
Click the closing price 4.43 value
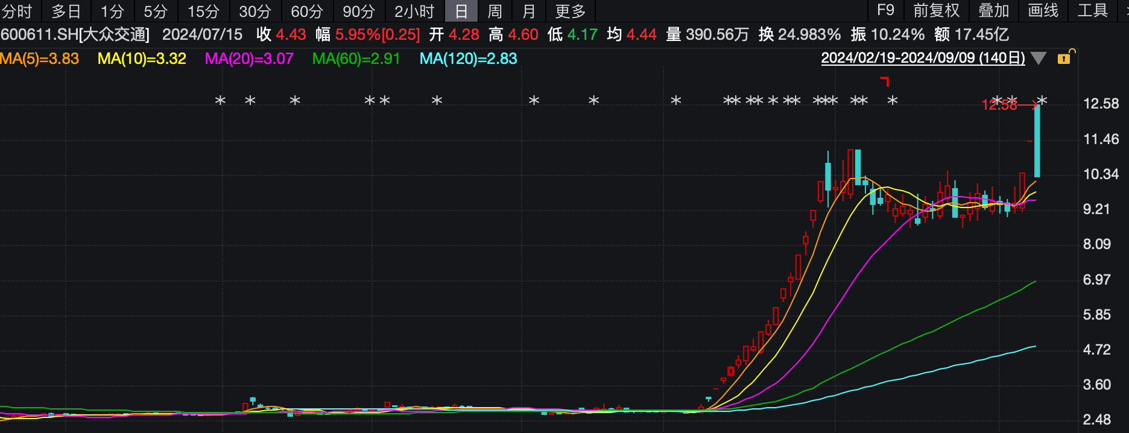click(x=291, y=34)
